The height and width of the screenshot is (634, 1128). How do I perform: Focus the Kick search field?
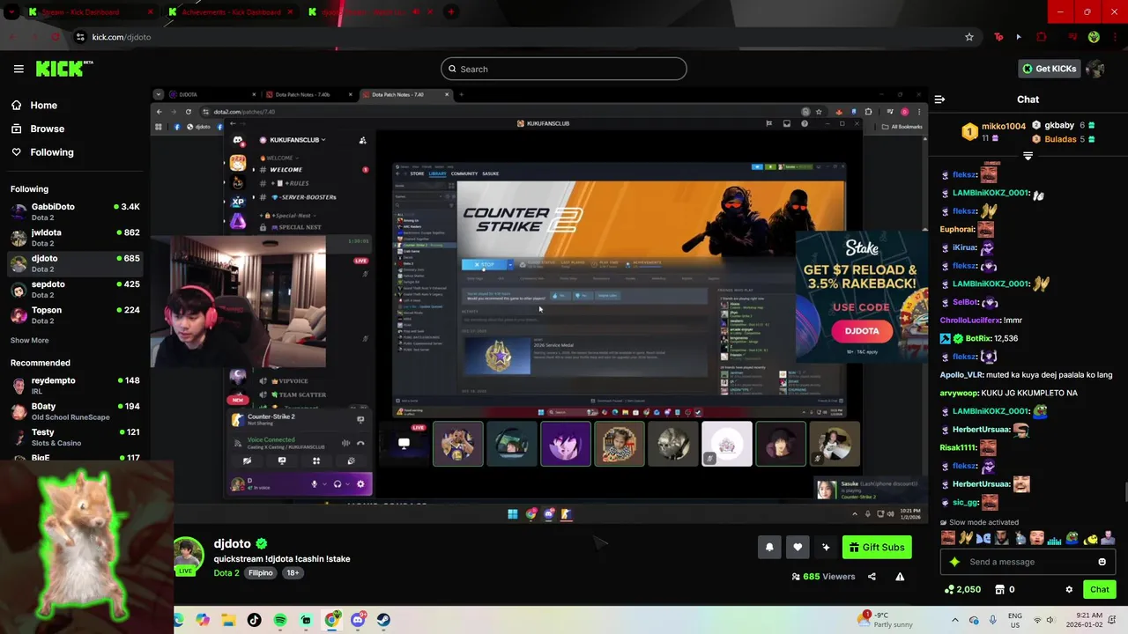click(x=564, y=69)
